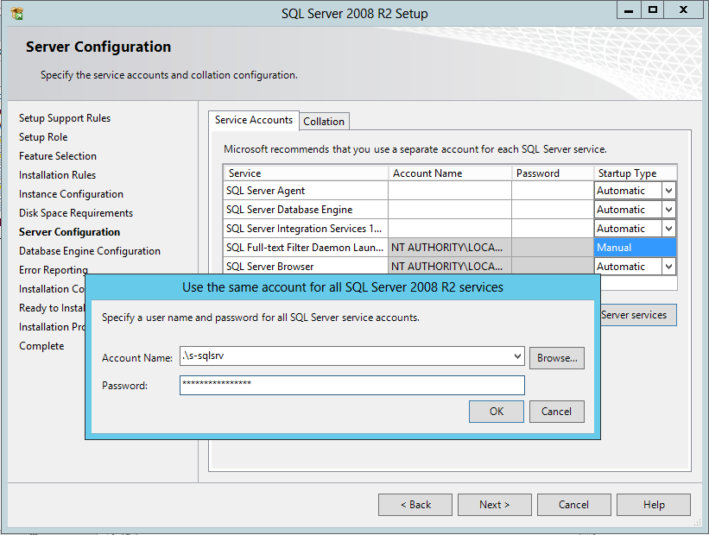709x535 pixels.
Task: Cancel the same account dialog
Action: (557, 412)
